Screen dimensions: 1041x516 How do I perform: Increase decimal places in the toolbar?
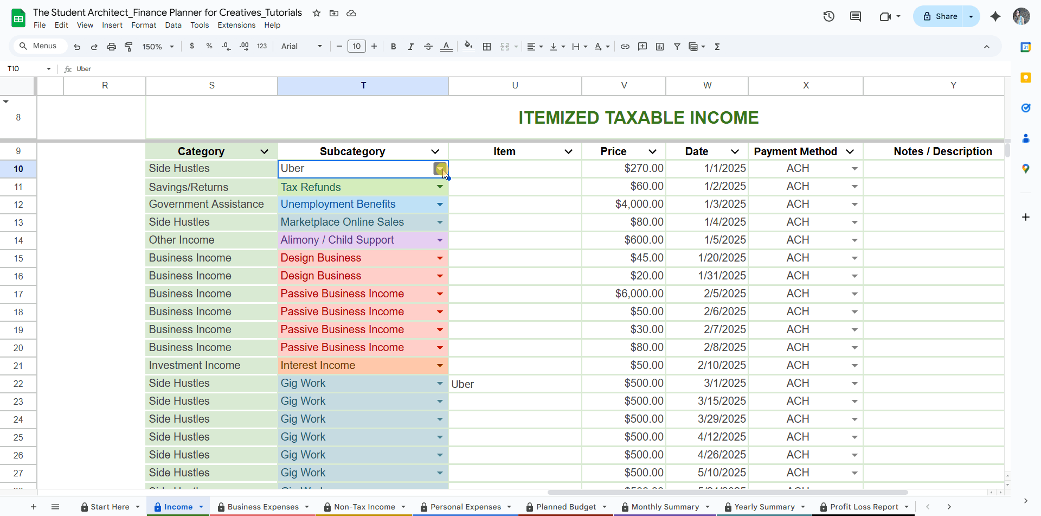tap(244, 47)
